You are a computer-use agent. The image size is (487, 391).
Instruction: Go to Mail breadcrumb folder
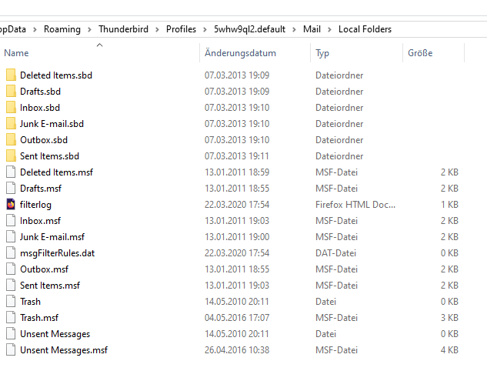[x=312, y=29]
